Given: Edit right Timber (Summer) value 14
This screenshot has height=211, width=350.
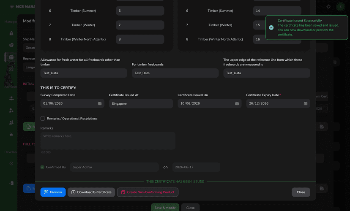Looking at the screenshot, I should click(x=277, y=11).
